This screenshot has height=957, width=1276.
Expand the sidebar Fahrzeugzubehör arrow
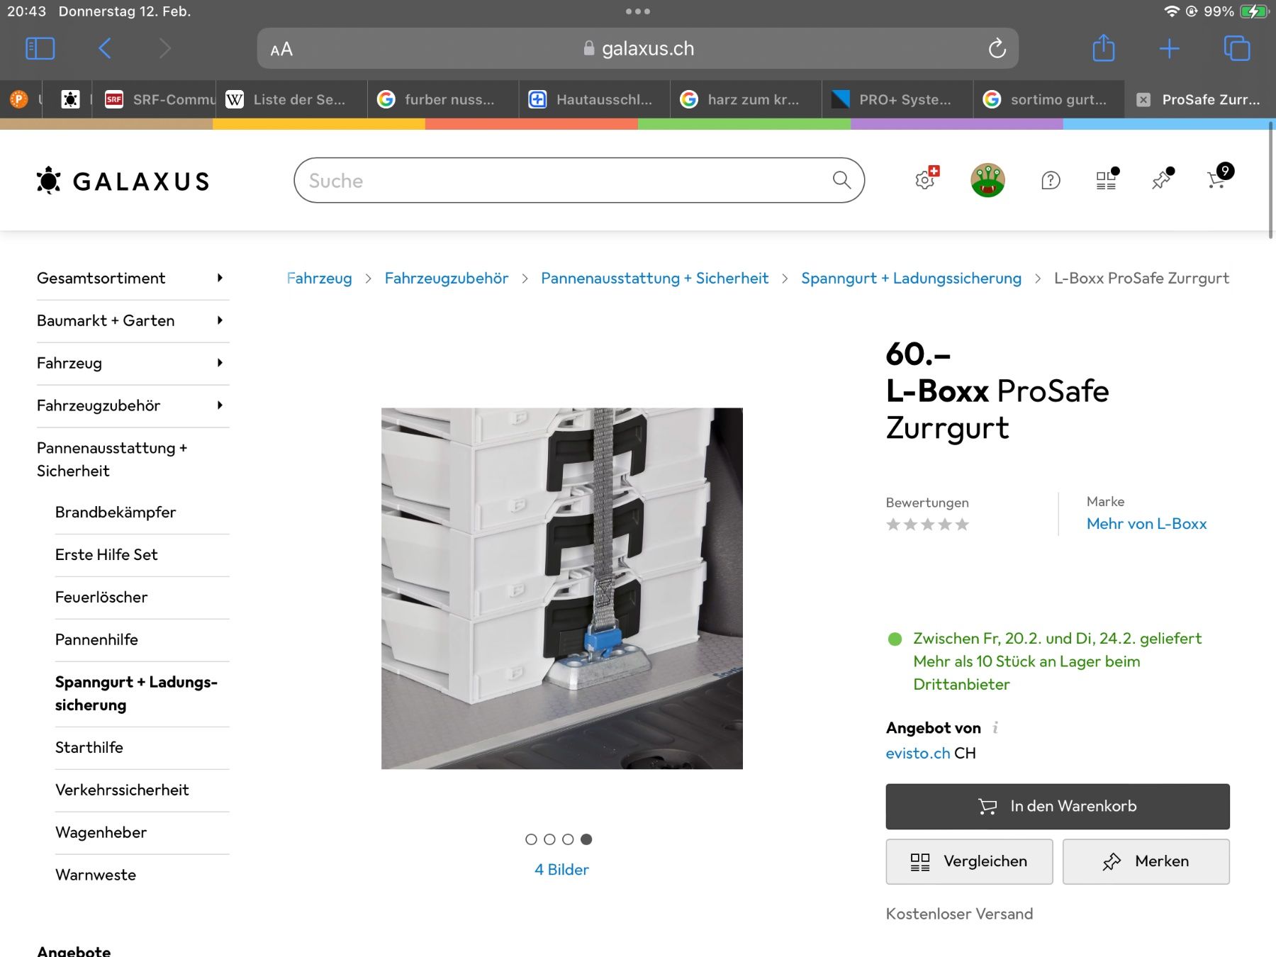click(220, 405)
